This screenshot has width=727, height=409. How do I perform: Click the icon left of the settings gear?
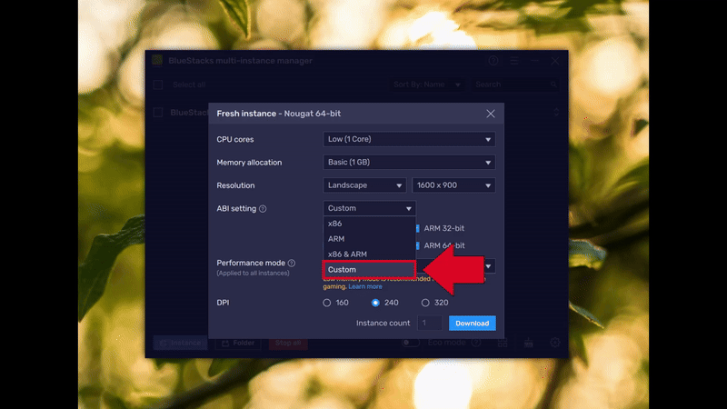529,343
